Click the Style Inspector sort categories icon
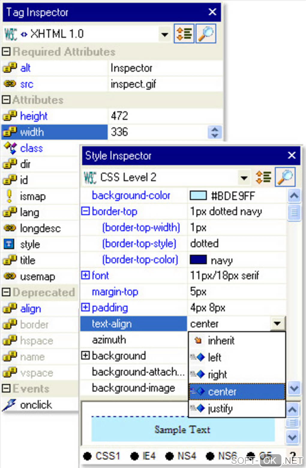Screen dimensions: 306x468 [263, 177]
